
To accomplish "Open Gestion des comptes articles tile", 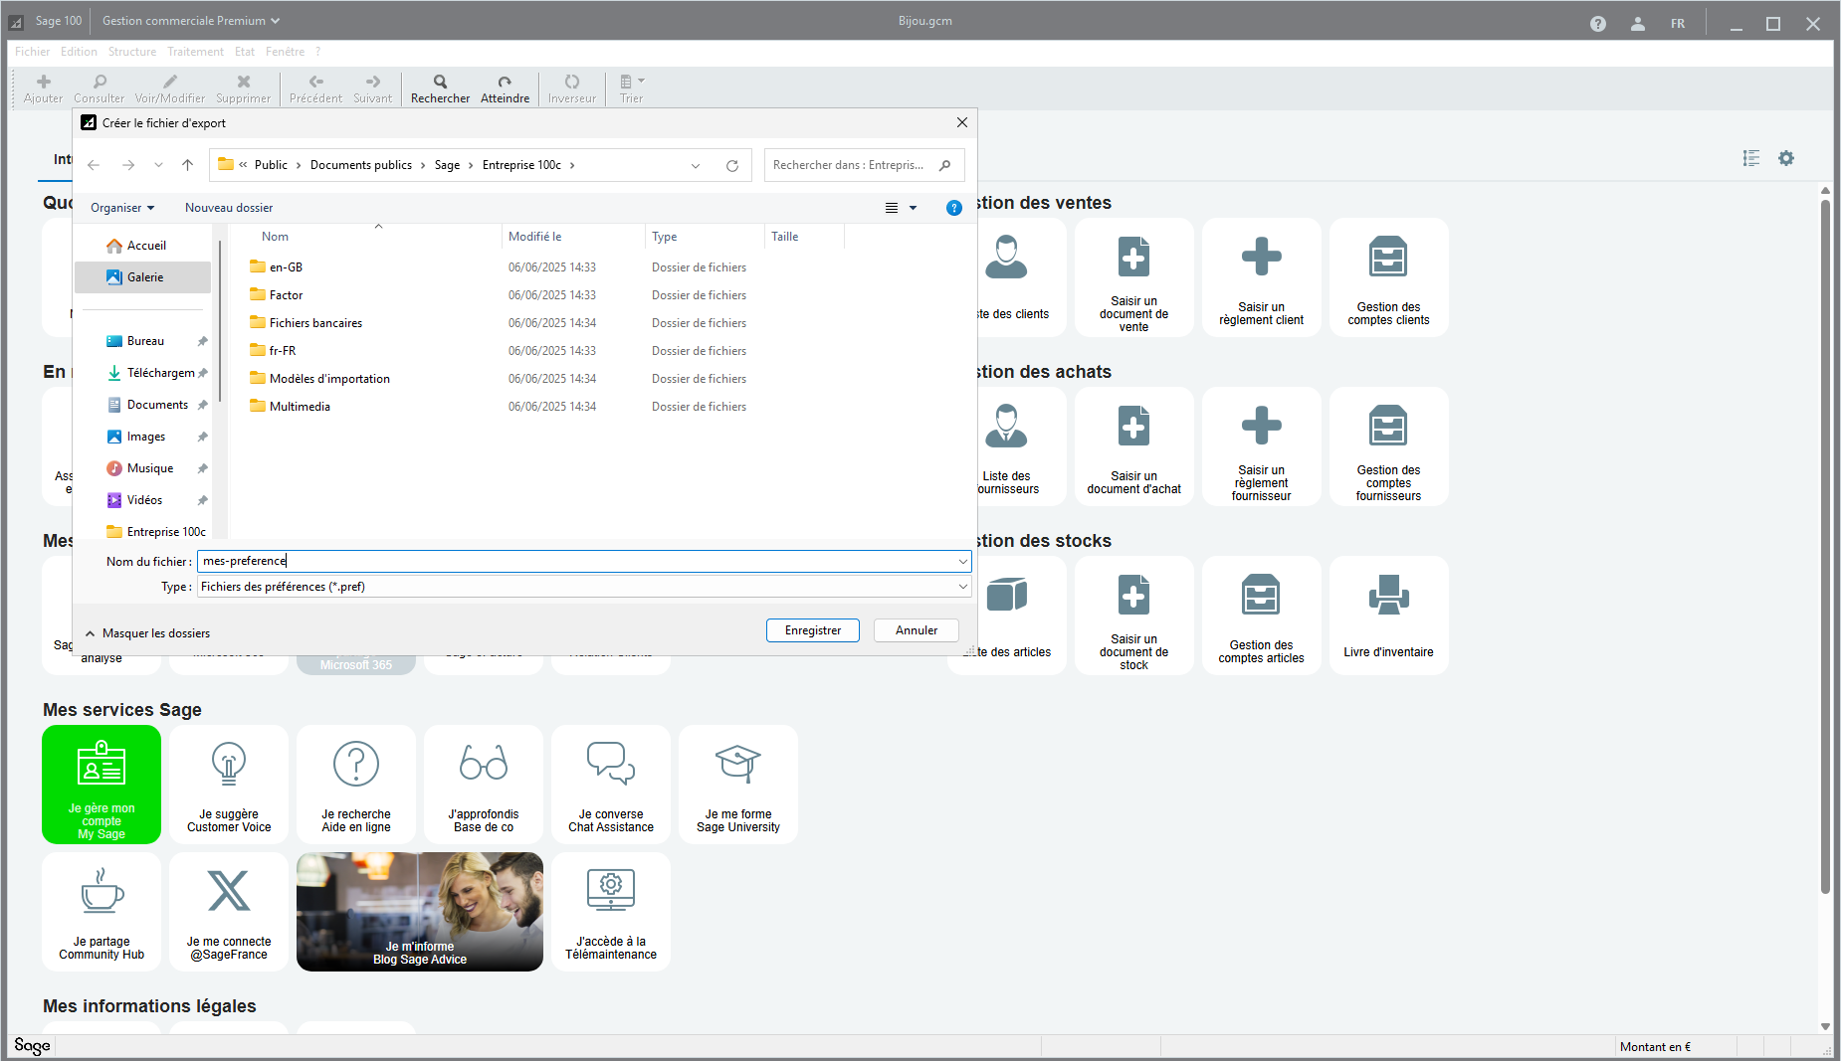I will (1262, 616).
